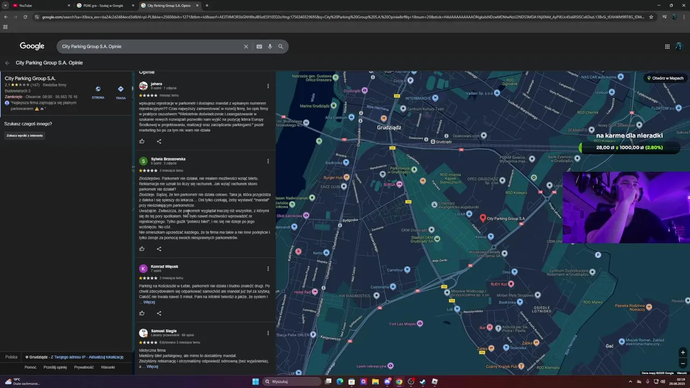
Task: Submit search using magnifier icon
Action: (x=281, y=46)
